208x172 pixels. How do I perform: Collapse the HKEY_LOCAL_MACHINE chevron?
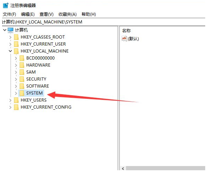11,51
